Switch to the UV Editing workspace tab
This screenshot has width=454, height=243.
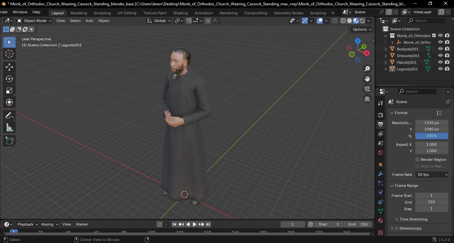pos(127,13)
